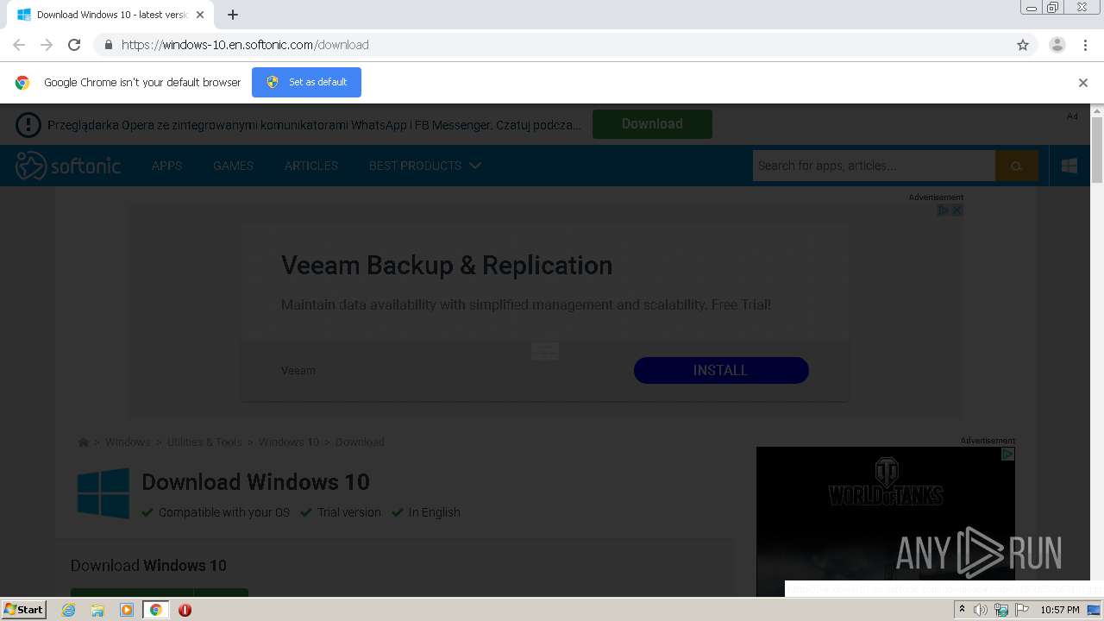Open the ARTICLES menu item
The height and width of the screenshot is (621, 1104).
point(311,166)
